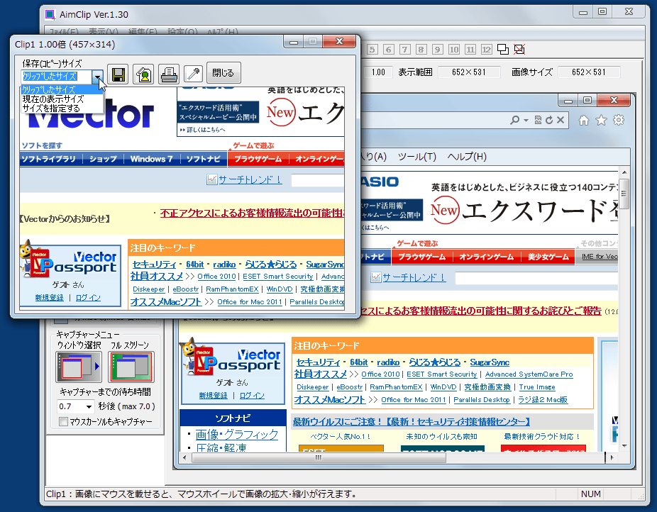
Task: Open the 0.7 wait time dropdown
Action: pos(89,406)
